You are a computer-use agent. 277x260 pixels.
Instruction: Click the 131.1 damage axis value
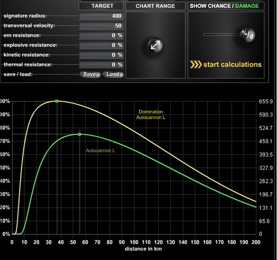click(266, 208)
